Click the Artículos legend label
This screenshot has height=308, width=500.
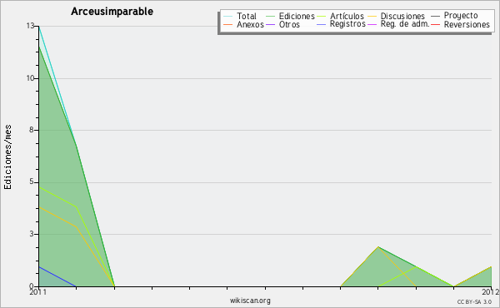point(347,16)
